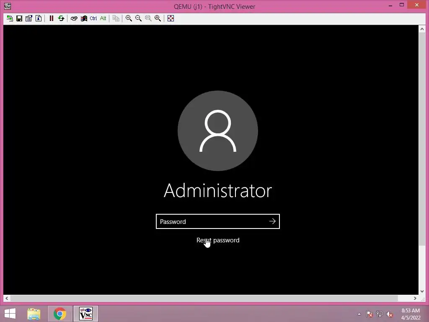The width and height of the screenshot is (429, 322).
Task: Open Connection Options toolbar icon
Action: 29,18
